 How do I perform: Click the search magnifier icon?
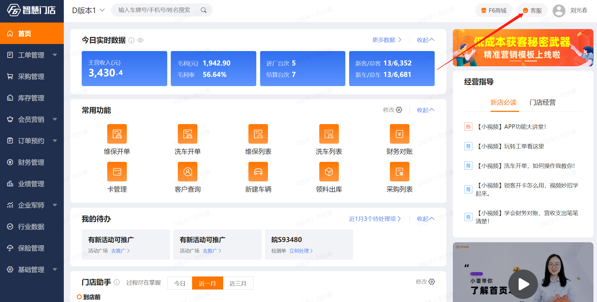point(203,10)
